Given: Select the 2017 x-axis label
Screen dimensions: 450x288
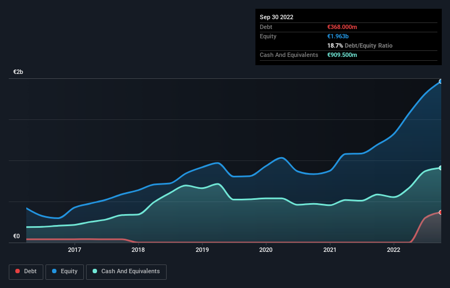Looking at the screenshot, I should pyautogui.click(x=75, y=250).
